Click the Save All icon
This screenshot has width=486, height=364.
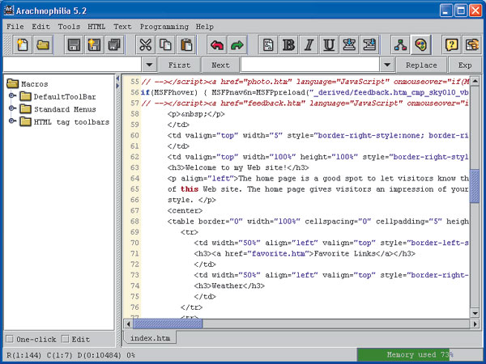(114, 44)
